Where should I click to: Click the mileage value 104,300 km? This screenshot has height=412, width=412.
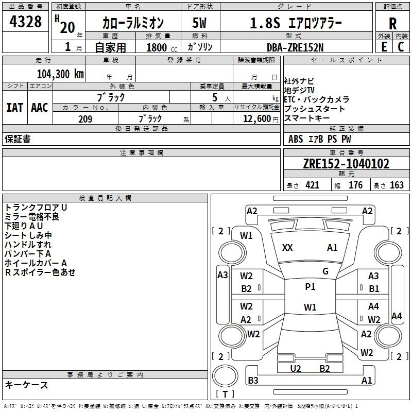tap(60, 74)
